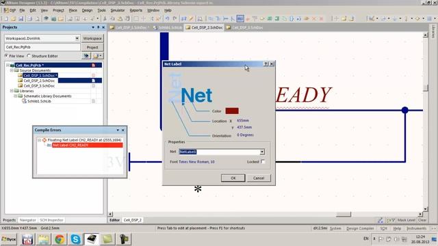This screenshot has height=246, width=438.
Task: Switch to the Navigator panel tab
Action: (x=27, y=220)
